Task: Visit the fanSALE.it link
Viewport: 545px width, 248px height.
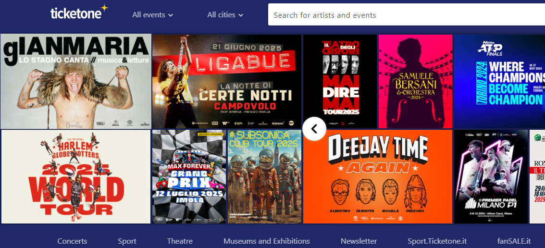Action: (514, 241)
